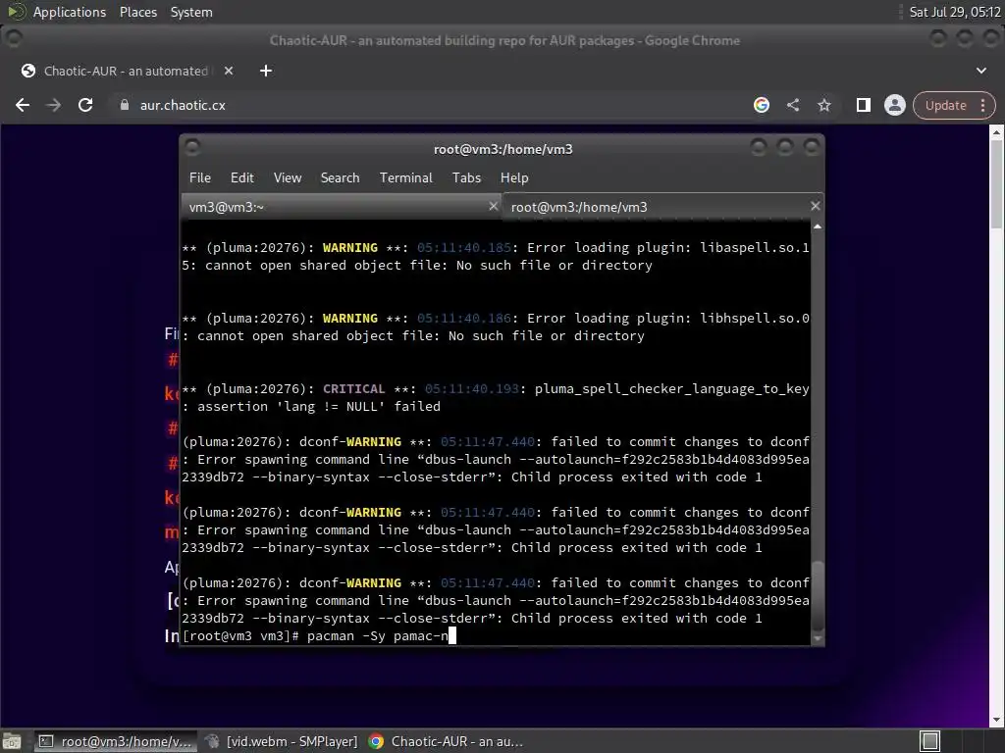Viewport: 1005px width, 753px height.
Task: Open terminal Search menu
Action: 340,178
